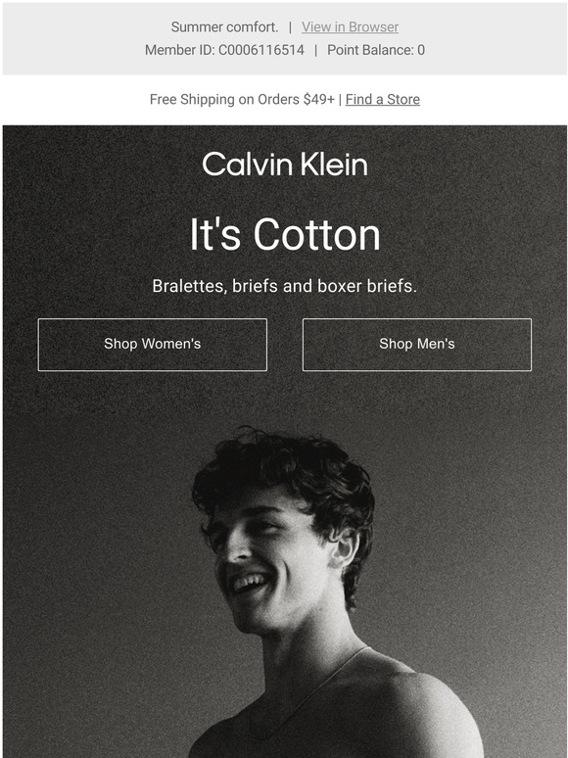Click the Summer comfort preheader text

(225, 27)
